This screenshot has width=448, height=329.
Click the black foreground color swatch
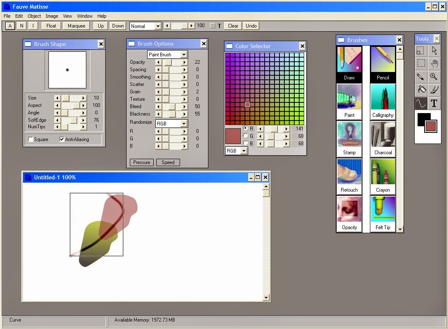(x=423, y=118)
